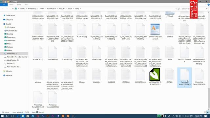This screenshot has width=210, height=118.
Task: Select the Photoshop Temp12427047112 file
Action: pyautogui.click(x=38, y=101)
